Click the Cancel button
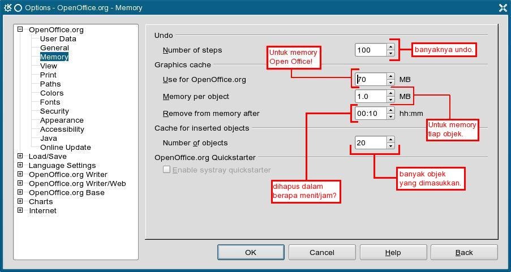Screen dimensions: 511x272 [x=322, y=252]
